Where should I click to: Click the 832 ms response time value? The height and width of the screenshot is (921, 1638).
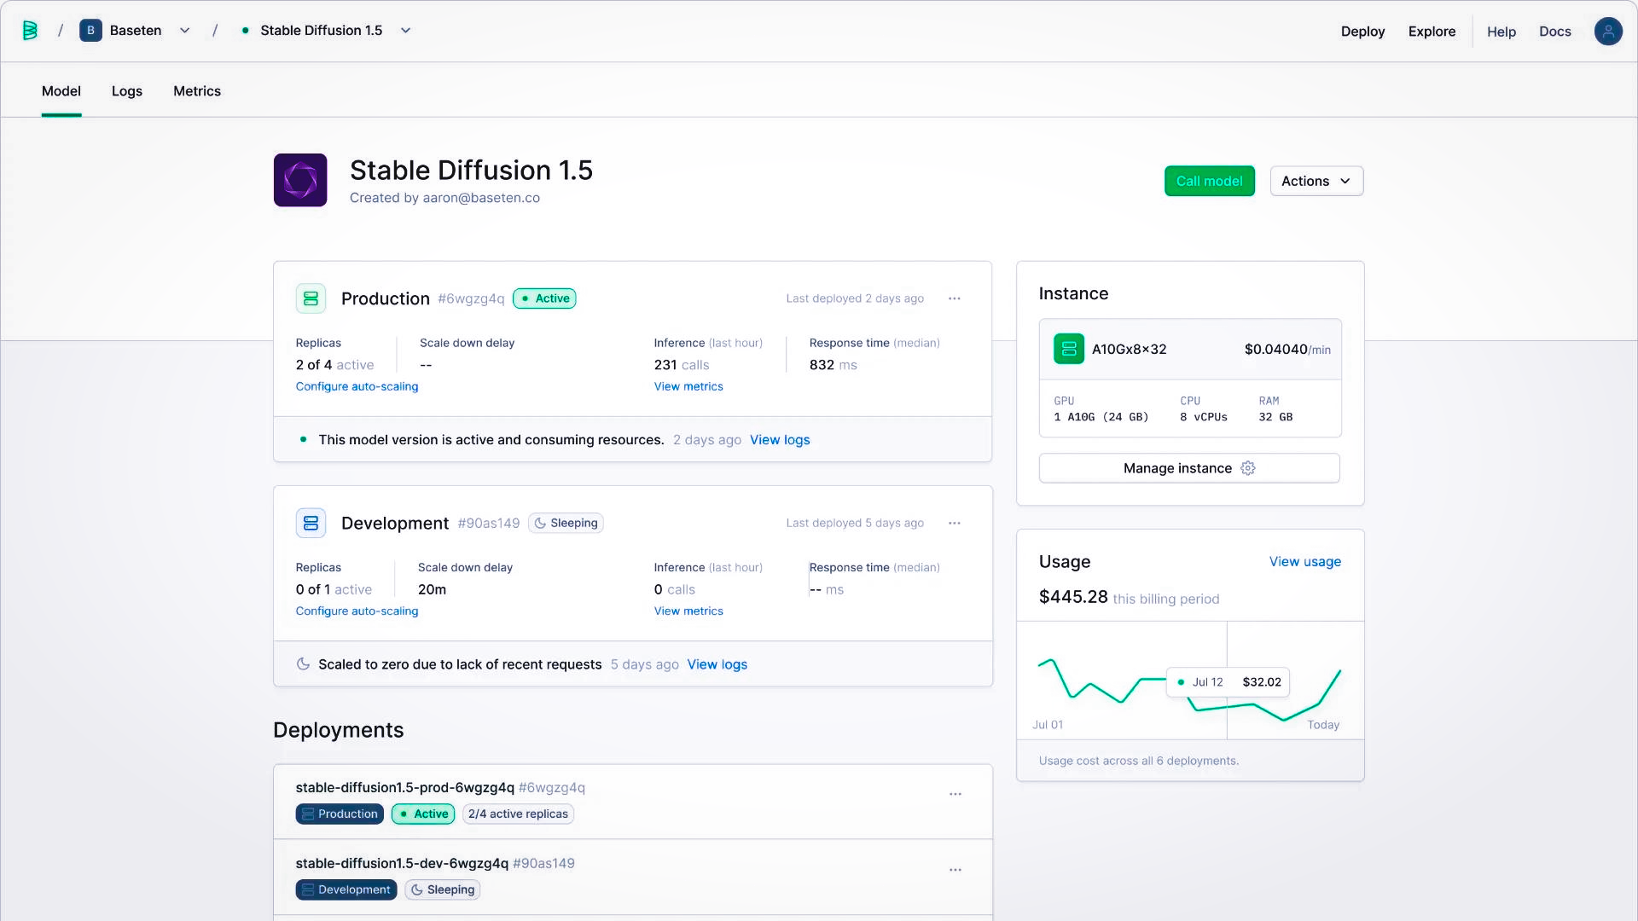pyautogui.click(x=834, y=365)
